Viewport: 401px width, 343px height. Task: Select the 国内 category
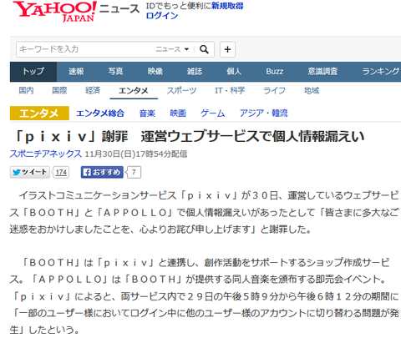26,90
